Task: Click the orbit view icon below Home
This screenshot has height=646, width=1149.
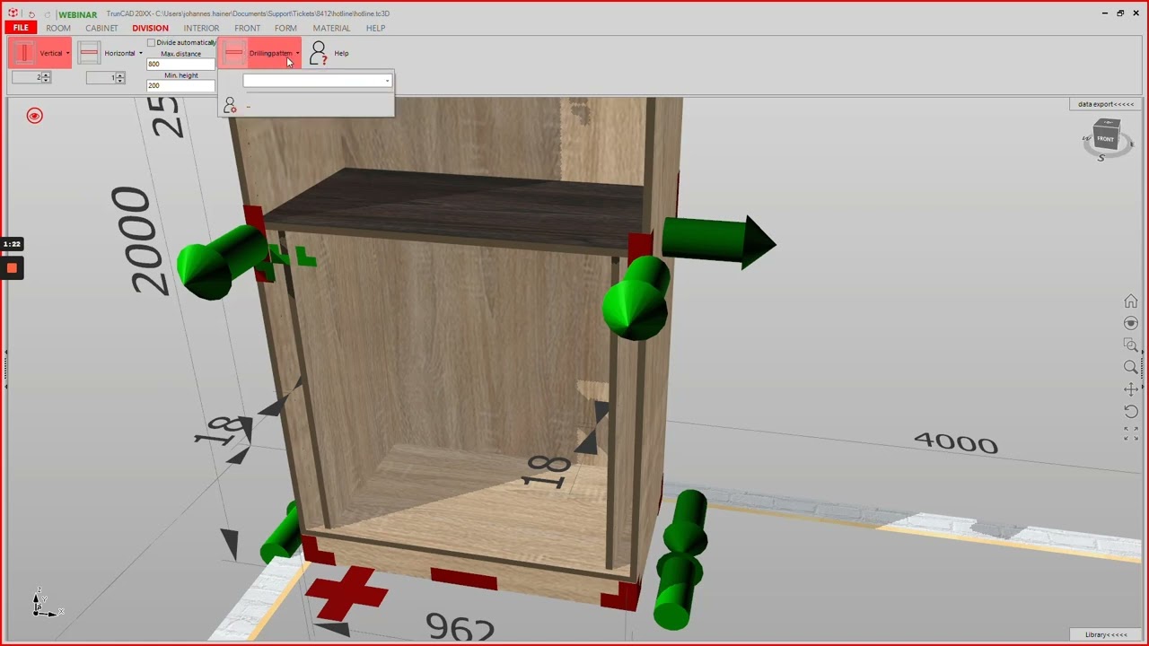Action: click(x=1131, y=323)
